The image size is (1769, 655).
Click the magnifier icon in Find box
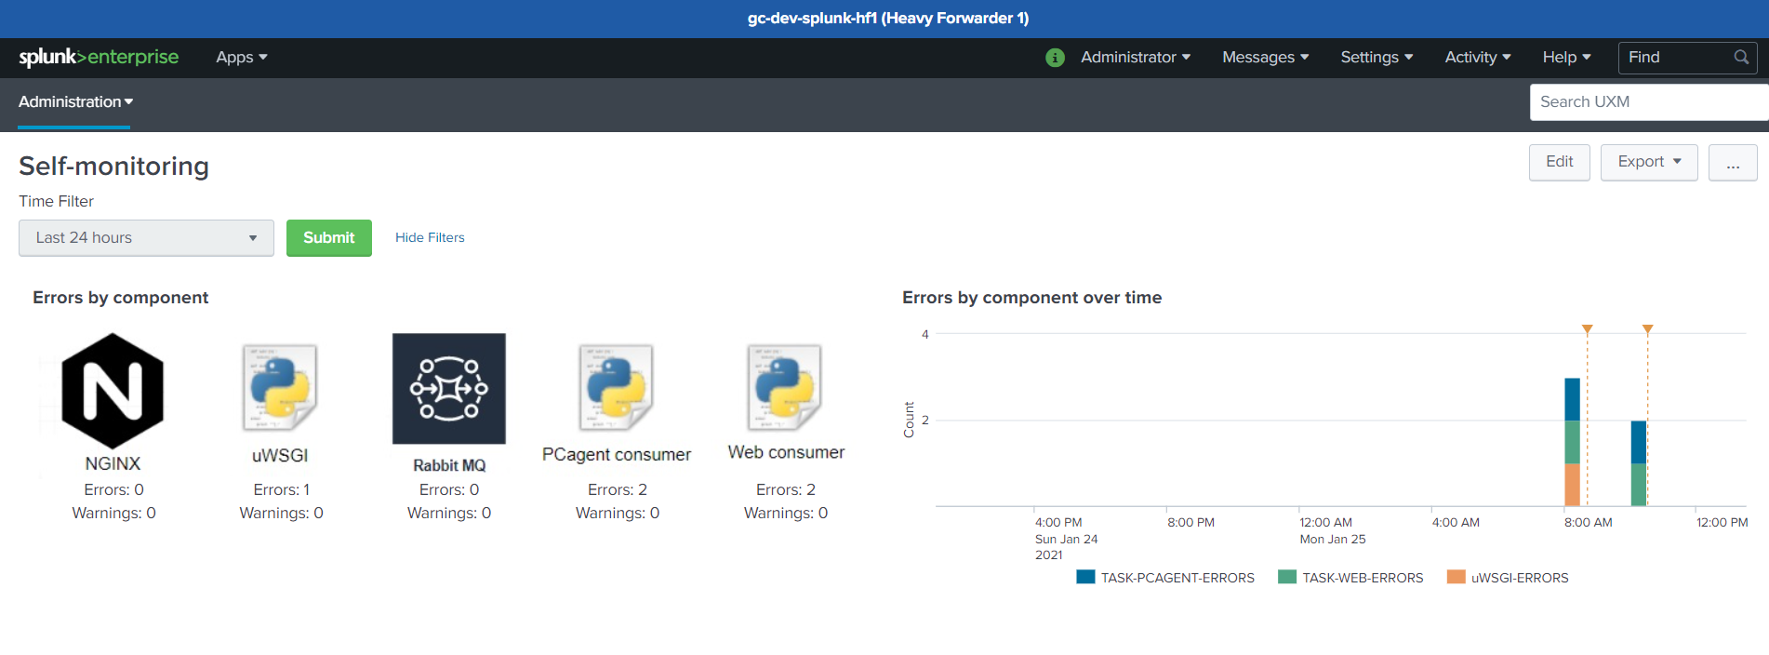click(x=1741, y=58)
